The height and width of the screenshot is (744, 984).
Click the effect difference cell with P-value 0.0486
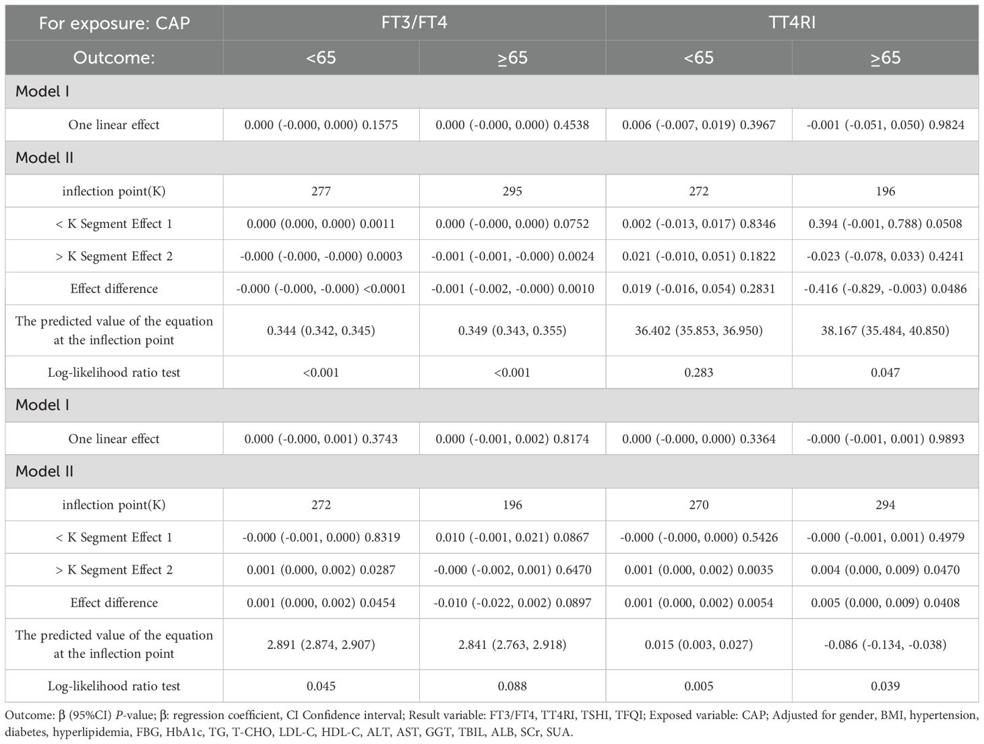tap(885, 288)
